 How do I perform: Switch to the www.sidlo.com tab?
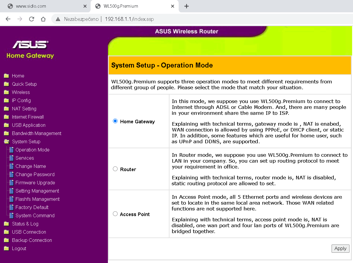click(x=44, y=6)
